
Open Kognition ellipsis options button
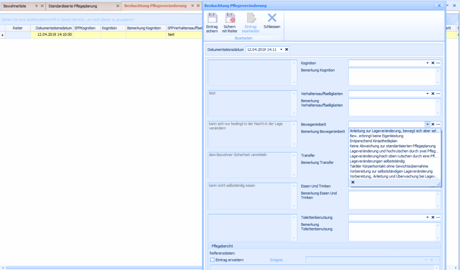tap(438, 63)
